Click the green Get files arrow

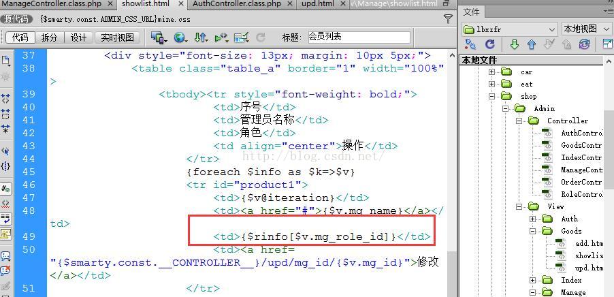(514, 44)
